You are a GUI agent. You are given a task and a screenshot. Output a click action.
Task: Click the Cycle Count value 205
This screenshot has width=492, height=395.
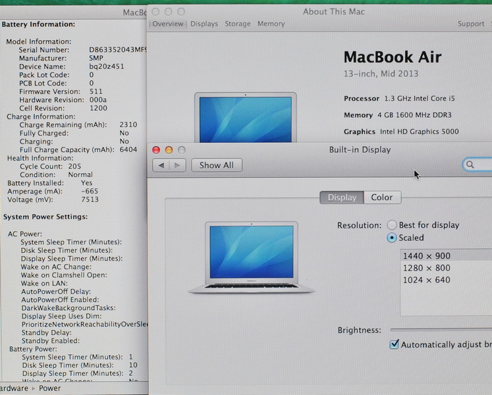coord(74,167)
